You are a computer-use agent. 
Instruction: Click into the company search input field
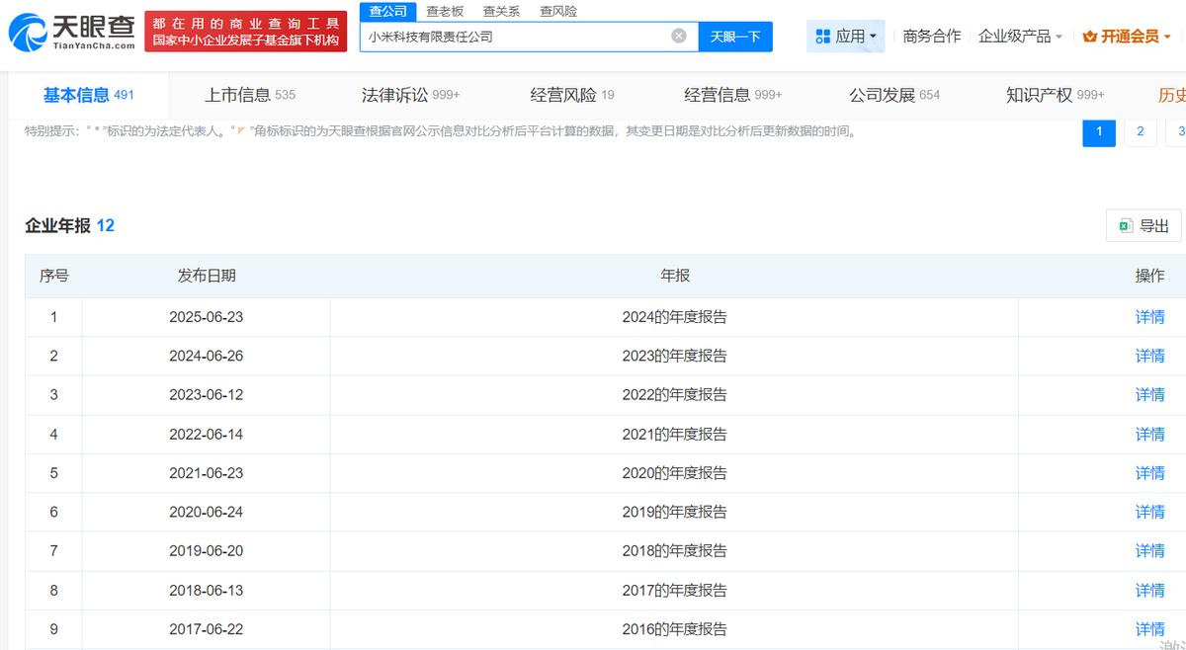[514, 37]
